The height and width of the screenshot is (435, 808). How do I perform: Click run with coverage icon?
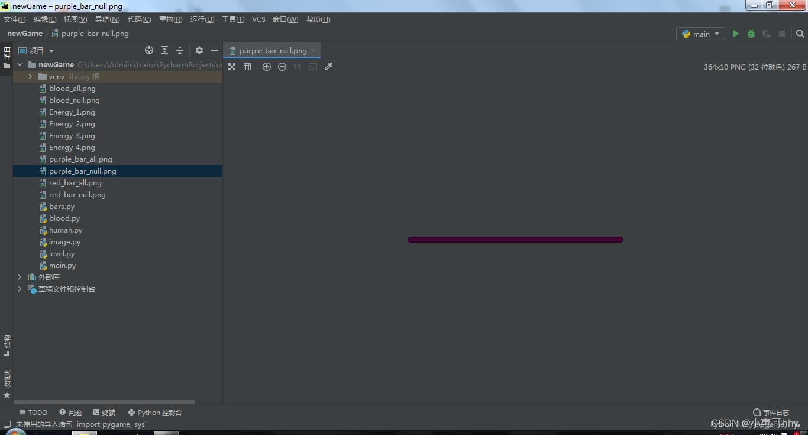point(767,34)
